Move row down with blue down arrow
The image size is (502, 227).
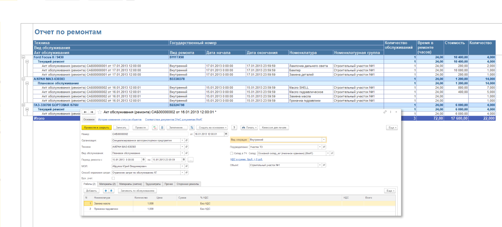(111, 191)
